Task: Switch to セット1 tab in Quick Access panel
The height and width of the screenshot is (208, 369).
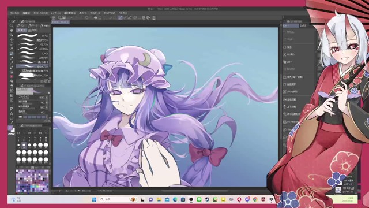Action: click(291, 25)
